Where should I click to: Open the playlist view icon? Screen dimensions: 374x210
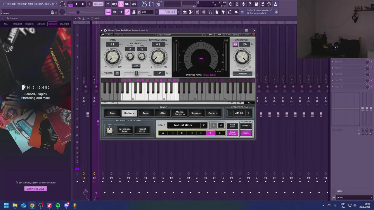click(185, 12)
